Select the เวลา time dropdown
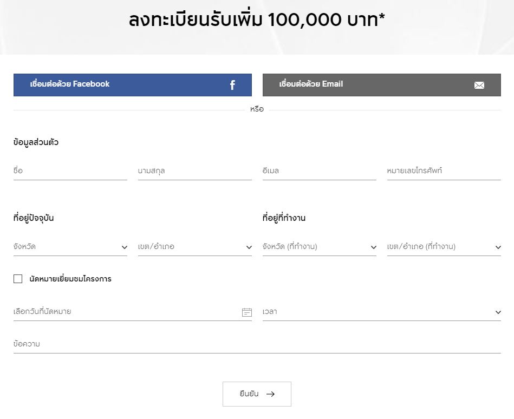The height and width of the screenshot is (419, 514). pos(382,312)
